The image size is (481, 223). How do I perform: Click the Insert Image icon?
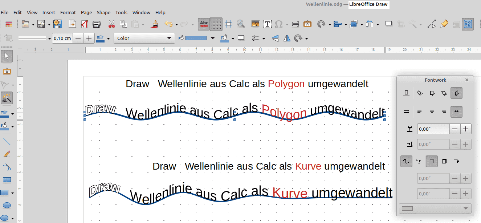(x=256, y=24)
